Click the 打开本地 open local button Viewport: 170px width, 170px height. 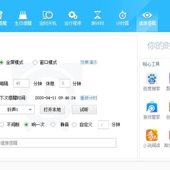(52, 110)
